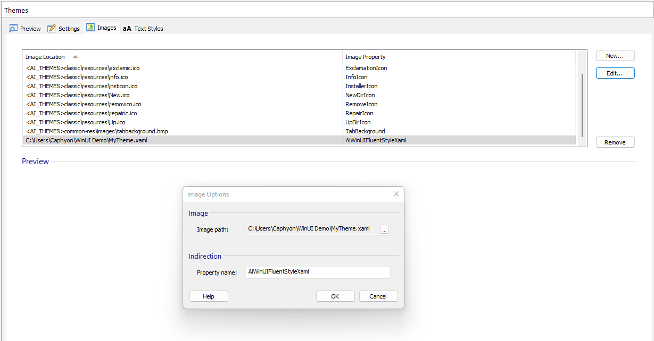Click the InstallerIcon property cell

361,86
